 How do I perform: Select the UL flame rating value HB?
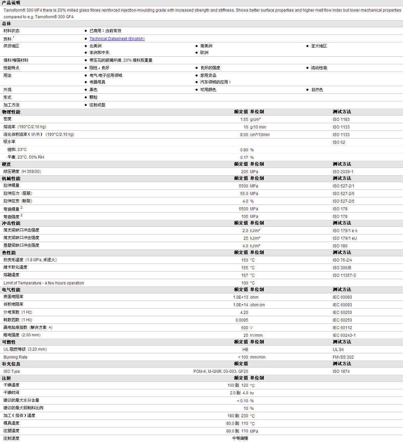click(x=245, y=350)
